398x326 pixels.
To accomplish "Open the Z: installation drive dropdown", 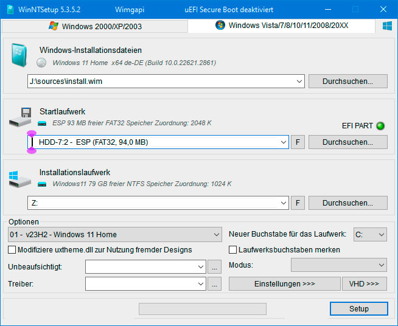I will click(283, 203).
